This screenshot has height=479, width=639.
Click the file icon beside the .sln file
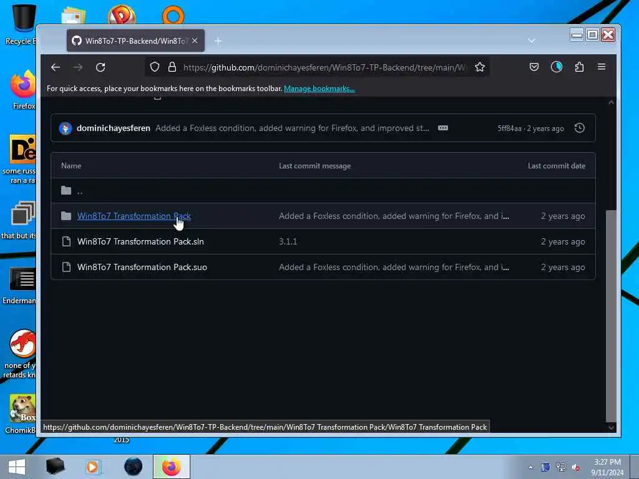point(66,241)
